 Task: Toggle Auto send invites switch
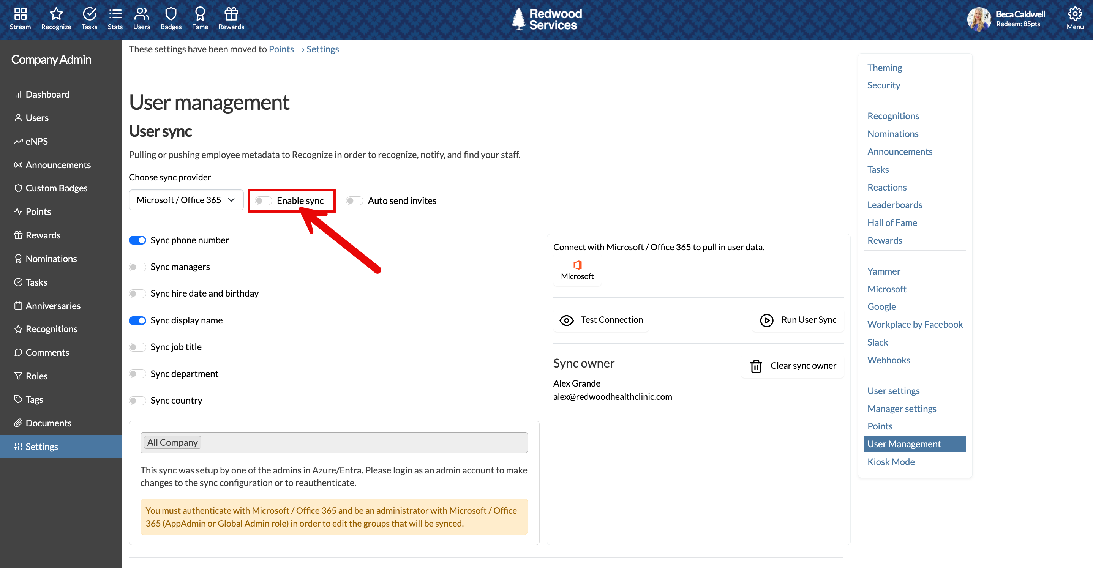click(354, 200)
